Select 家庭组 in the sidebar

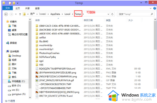tap(13, 43)
